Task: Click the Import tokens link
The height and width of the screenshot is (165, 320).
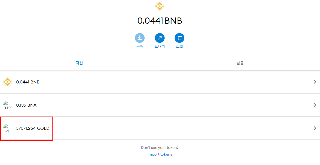Action: [x=160, y=154]
